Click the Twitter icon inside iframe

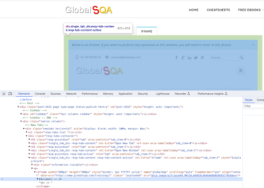(196, 58)
